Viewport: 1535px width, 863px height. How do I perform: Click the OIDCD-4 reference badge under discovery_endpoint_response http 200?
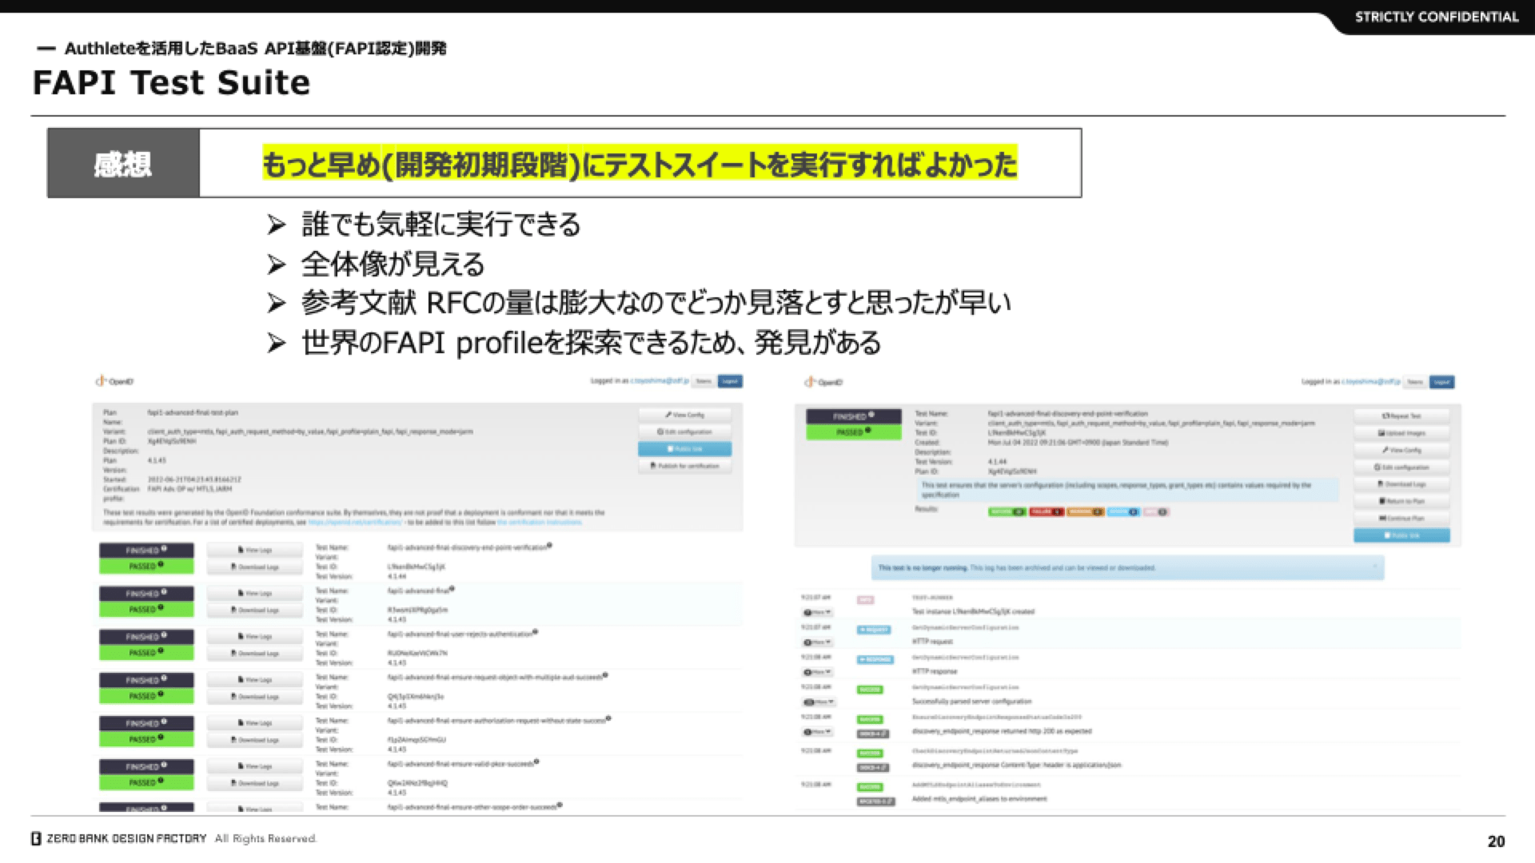tap(872, 734)
